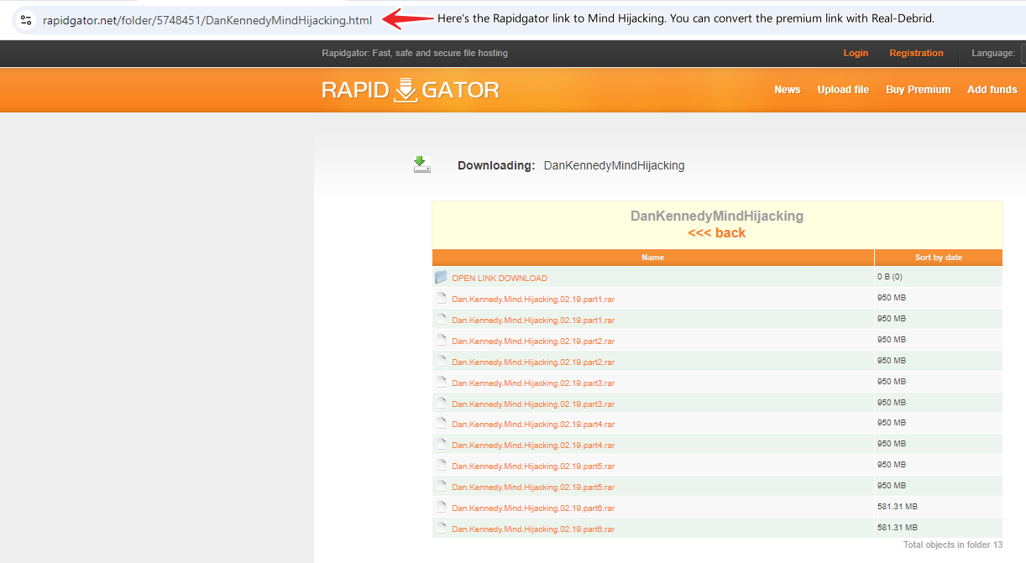Screen dimensions: 1026x563
Task: Open the first Dan.Kennedy.Mind.Hijacking.02.19.part2.rar link
Action: 533,341
